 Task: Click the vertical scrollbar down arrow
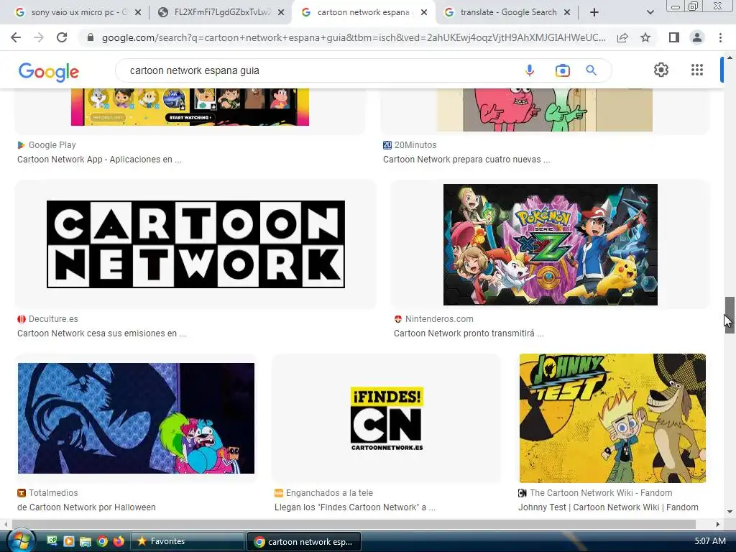[730, 512]
